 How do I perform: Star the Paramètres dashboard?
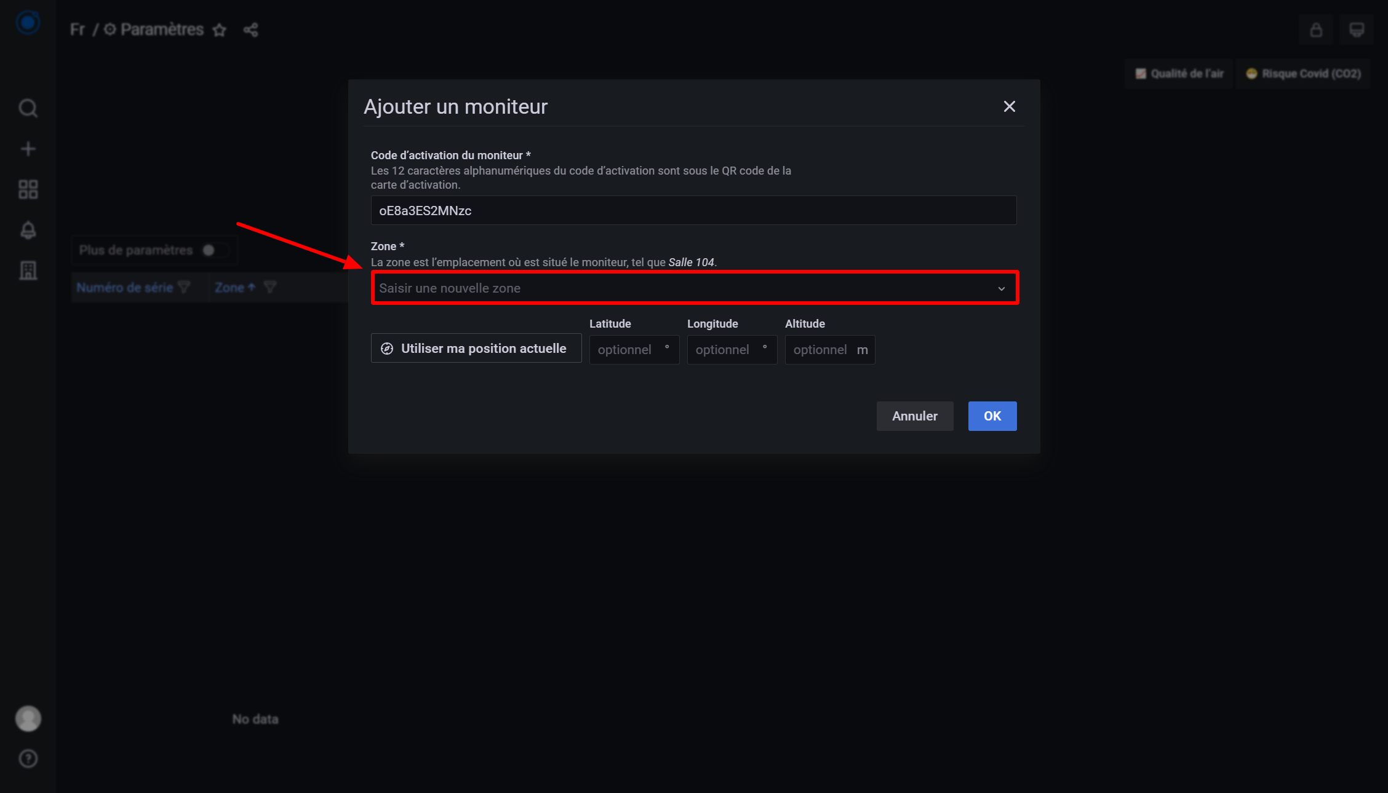click(220, 30)
